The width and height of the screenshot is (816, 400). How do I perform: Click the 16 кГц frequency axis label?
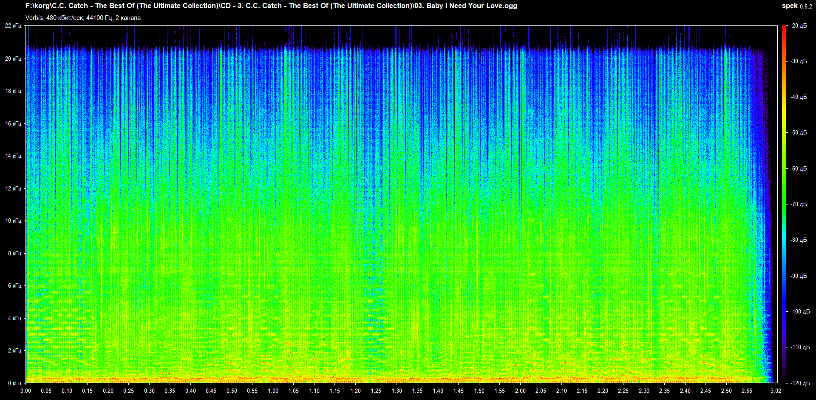coord(13,123)
